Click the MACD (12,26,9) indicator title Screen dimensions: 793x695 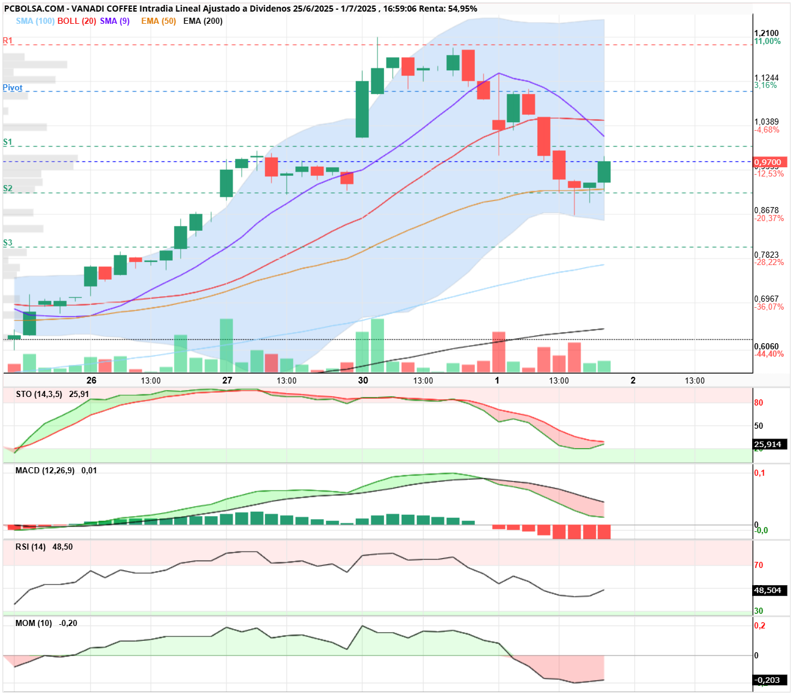45,470
